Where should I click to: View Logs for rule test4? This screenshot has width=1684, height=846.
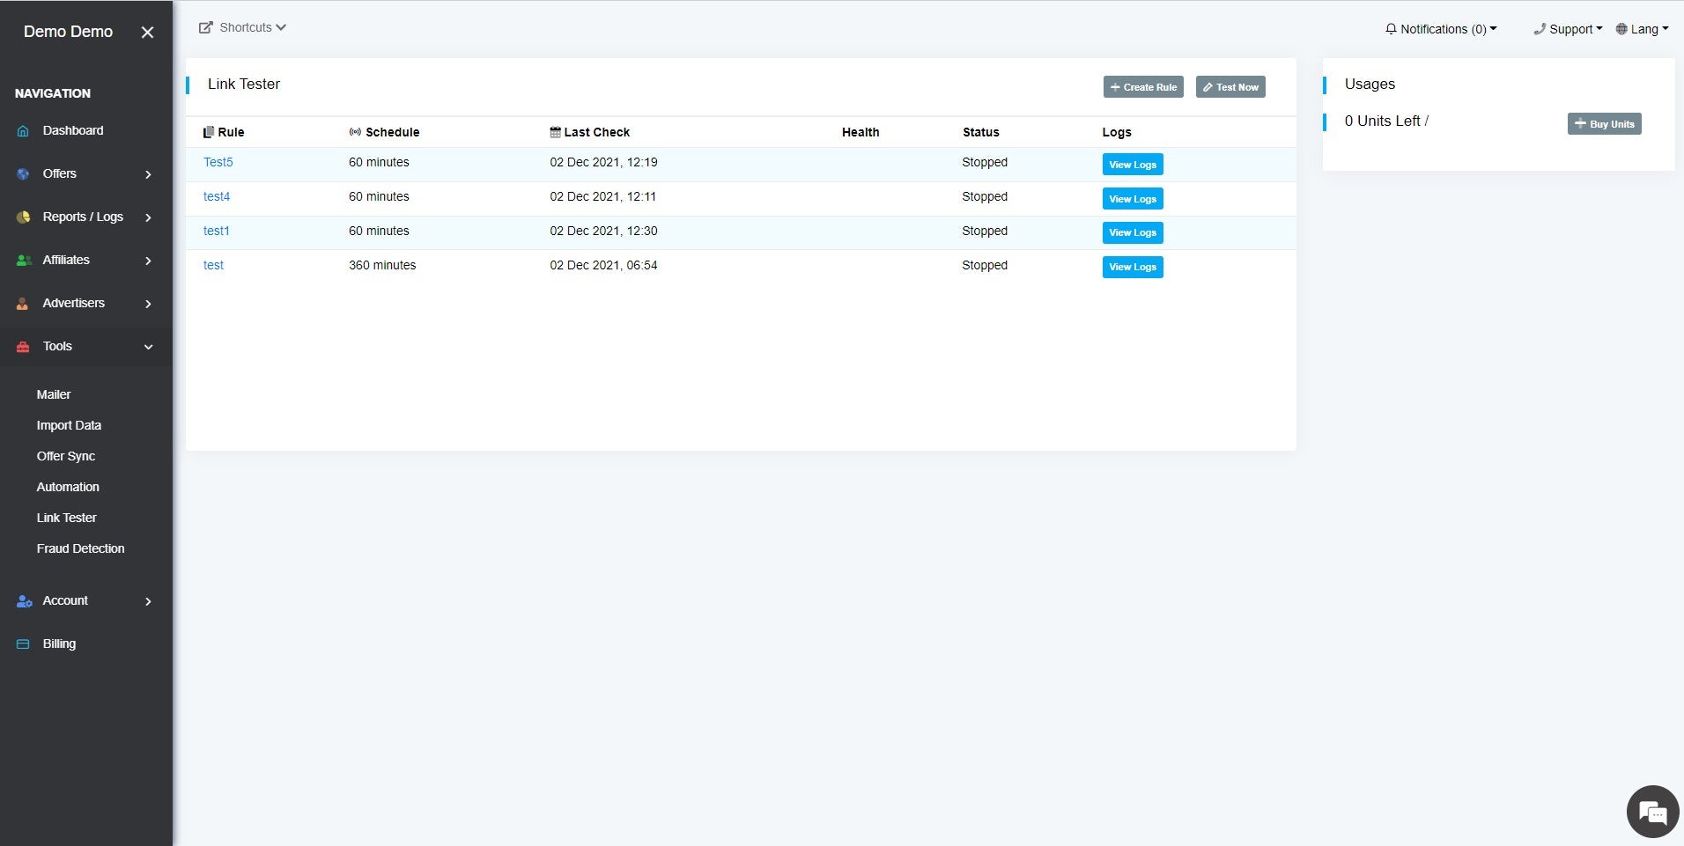click(1133, 199)
